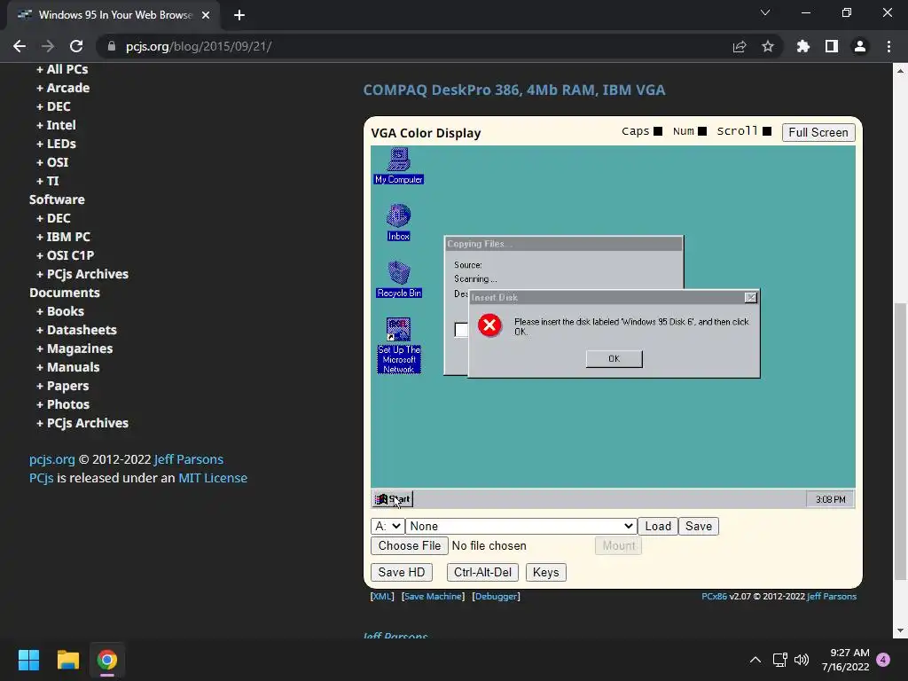Bookmark this page with star icon
Image resolution: width=908 pixels, height=681 pixels.
coord(767,46)
